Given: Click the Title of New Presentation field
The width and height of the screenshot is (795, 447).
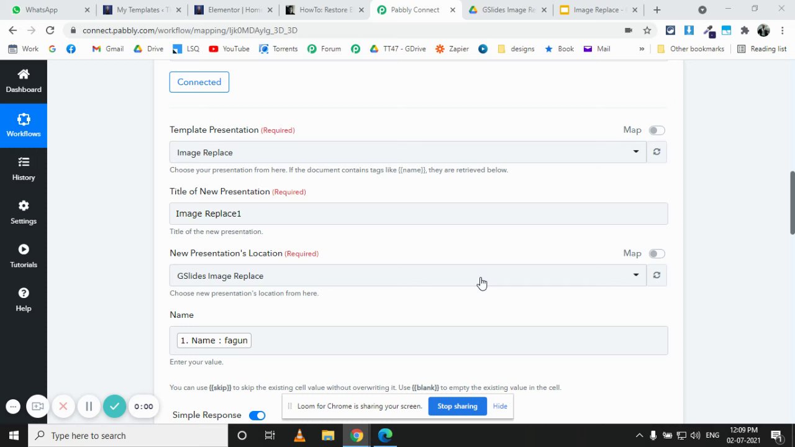Looking at the screenshot, I should [x=419, y=214].
